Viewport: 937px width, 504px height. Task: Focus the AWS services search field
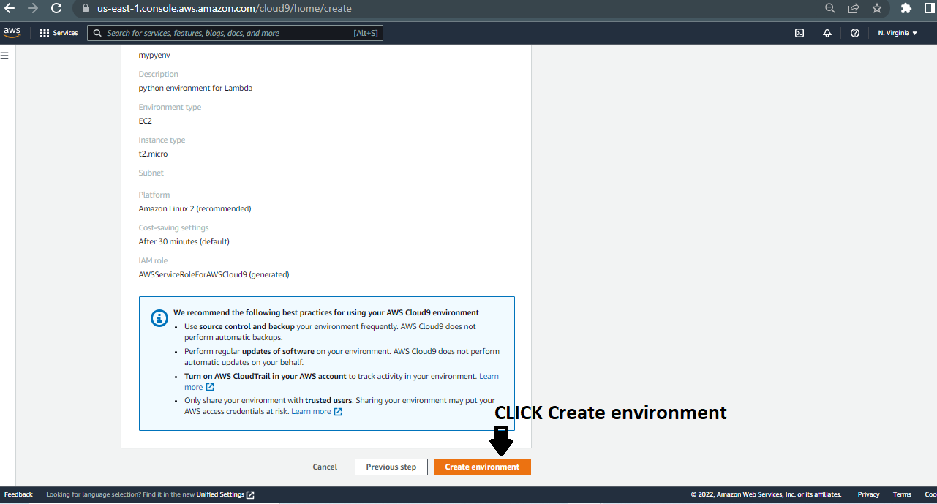click(x=235, y=33)
